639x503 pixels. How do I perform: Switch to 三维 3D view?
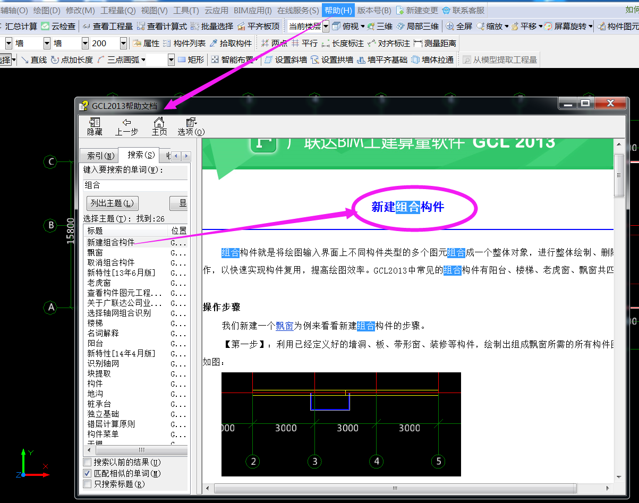click(380, 26)
